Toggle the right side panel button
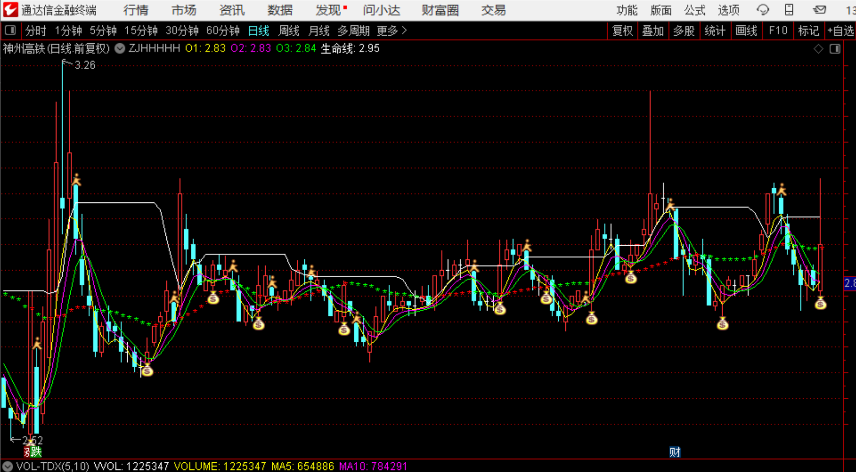Image resolution: width=856 pixels, height=472 pixels. (835, 49)
